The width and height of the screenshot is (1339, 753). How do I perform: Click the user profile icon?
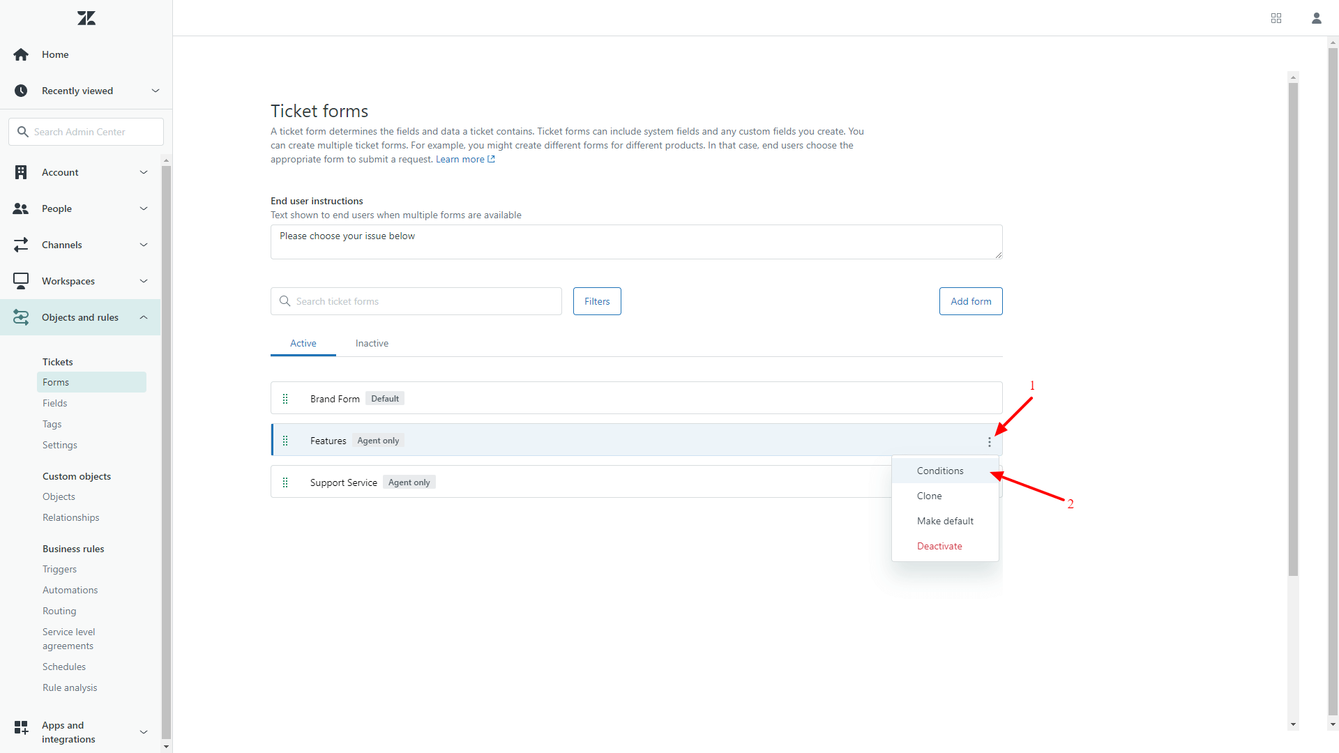point(1317,17)
